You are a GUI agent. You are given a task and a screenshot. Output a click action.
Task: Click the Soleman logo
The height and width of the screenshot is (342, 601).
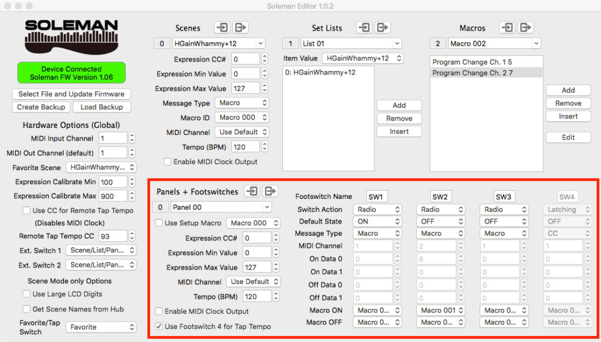coord(71,37)
